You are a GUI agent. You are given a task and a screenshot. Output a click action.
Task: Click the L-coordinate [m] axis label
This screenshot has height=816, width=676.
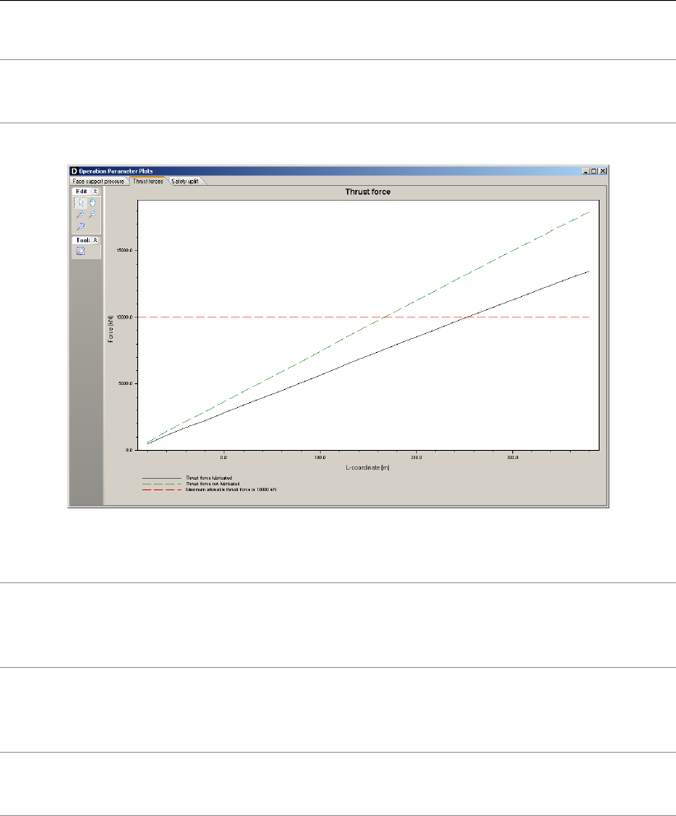click(x=368, y=467)
